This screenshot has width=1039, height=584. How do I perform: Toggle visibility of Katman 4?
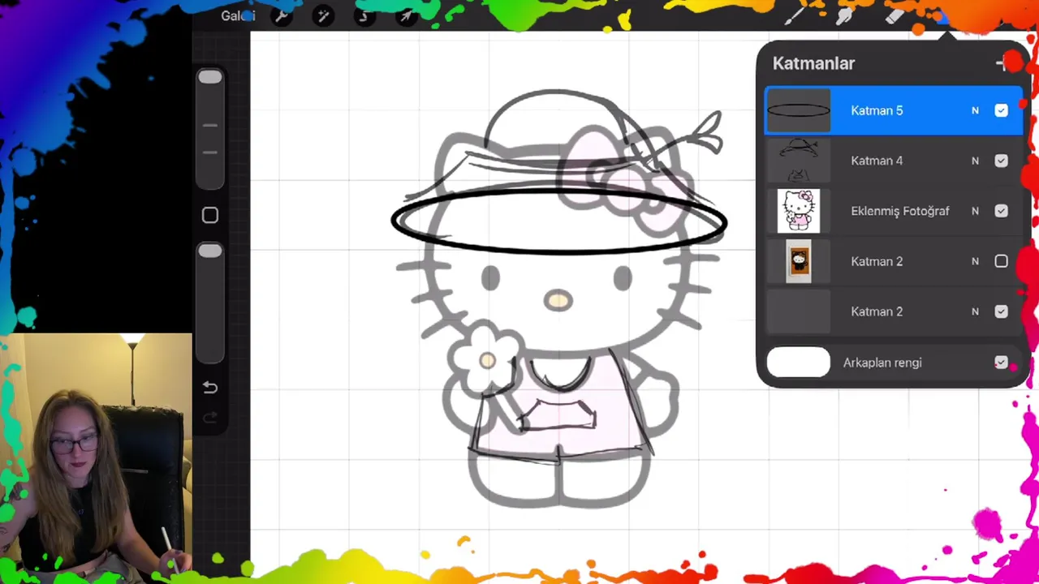pyautogui.click(x=1001, y=161)
